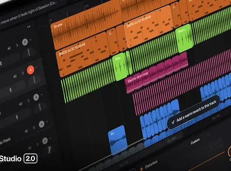The width and height of the screenshot is (231, 171).
Task: Mute the fourth track via speaker icon
Action: point(26,131)
